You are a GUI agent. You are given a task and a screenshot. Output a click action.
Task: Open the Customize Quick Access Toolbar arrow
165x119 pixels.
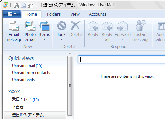click(37, 5)
